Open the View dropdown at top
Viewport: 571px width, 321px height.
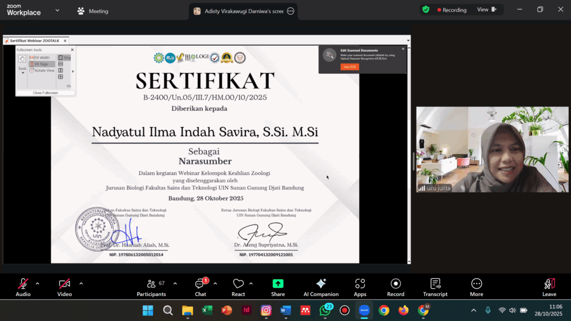[x=486, y=9]
